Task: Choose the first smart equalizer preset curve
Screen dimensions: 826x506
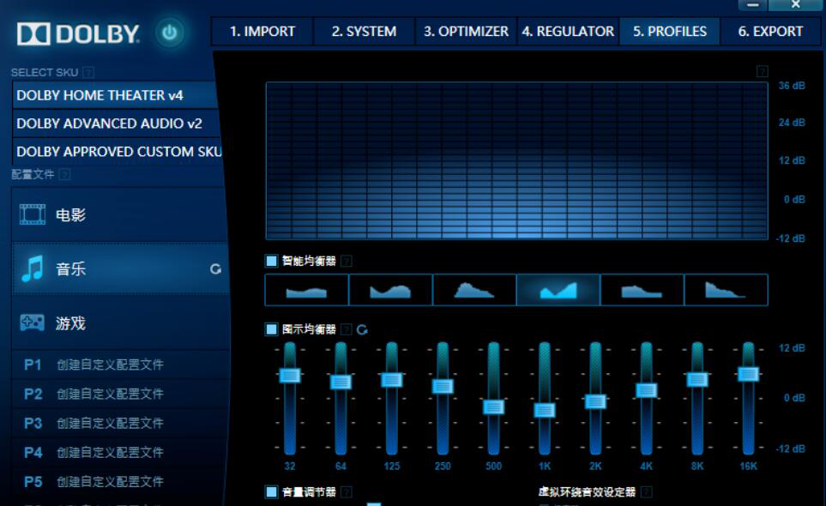Action: click(x=307, y=291)
